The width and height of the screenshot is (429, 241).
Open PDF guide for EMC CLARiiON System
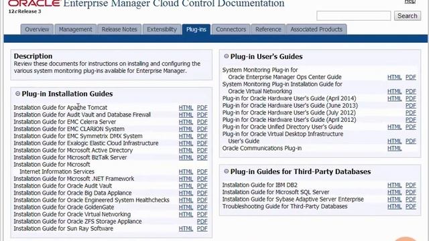pyautogui.click(x=202, y=129)
